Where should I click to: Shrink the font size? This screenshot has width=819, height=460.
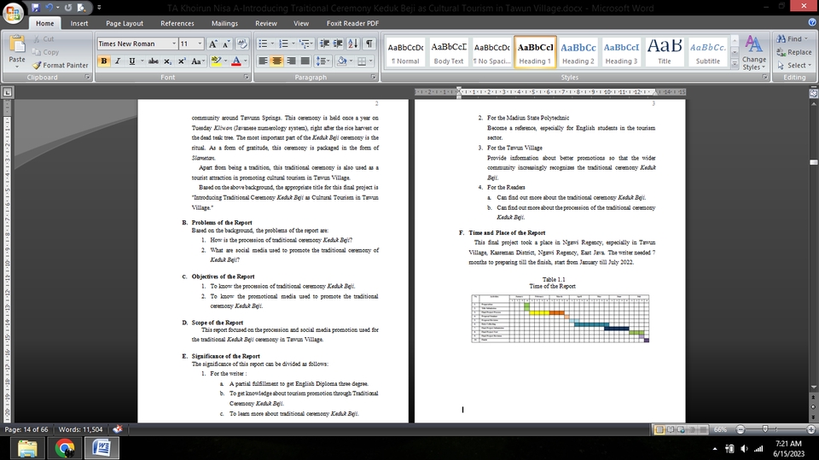[x=226, y=44]
